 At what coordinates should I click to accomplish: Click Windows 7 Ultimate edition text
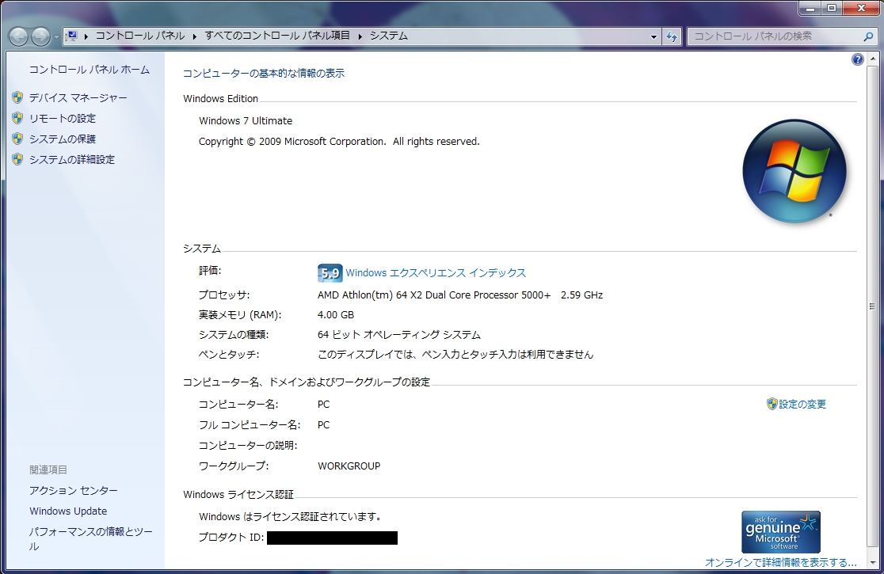pyautogui.click(x=246, y=120)
